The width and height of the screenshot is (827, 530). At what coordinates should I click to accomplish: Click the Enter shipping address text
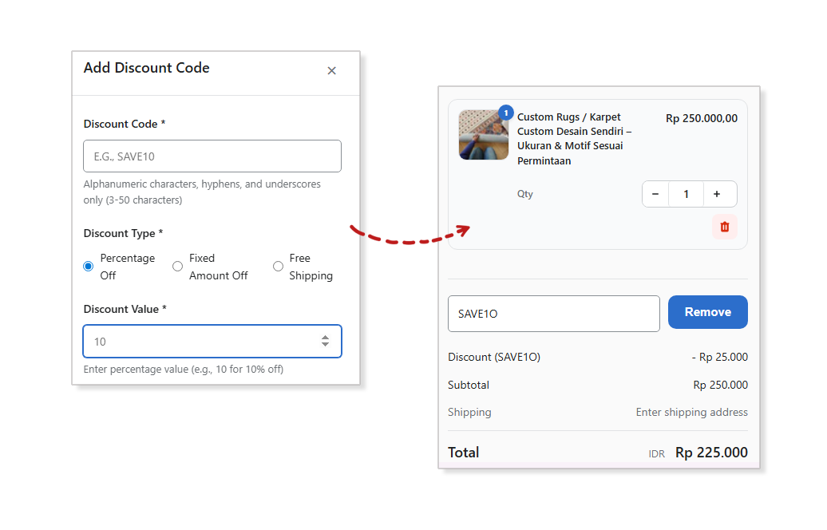click(691, 413)
